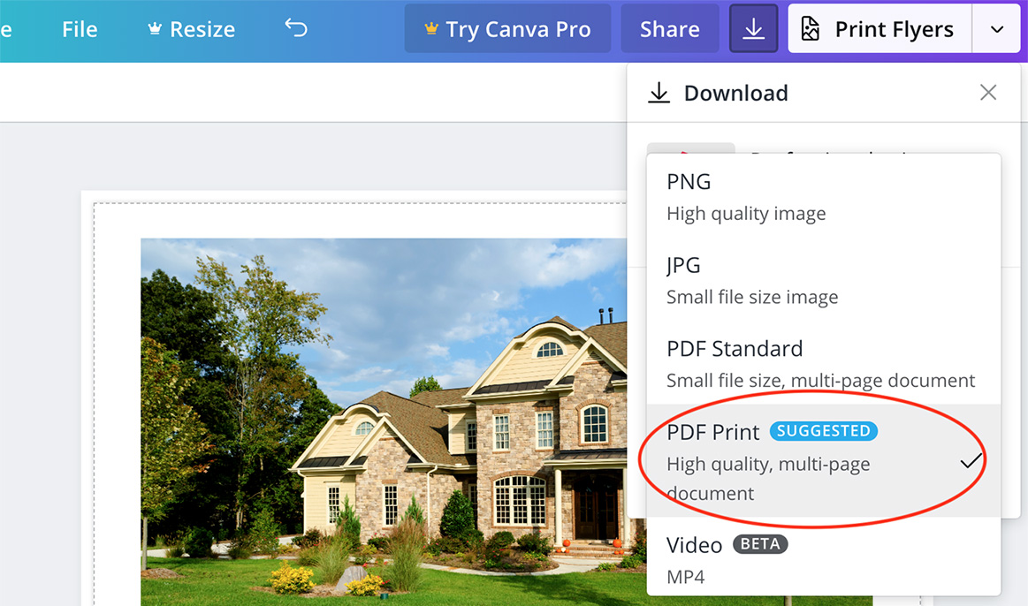
Task: Click the printer icon on Print Flyers
Action: click(x=812, y=28)
